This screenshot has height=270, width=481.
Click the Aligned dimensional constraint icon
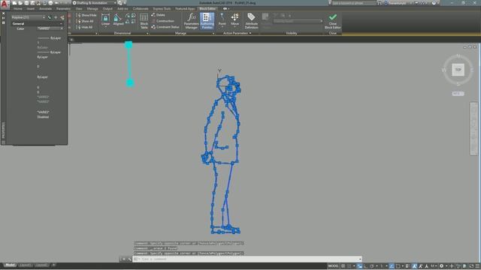[118, 19]
